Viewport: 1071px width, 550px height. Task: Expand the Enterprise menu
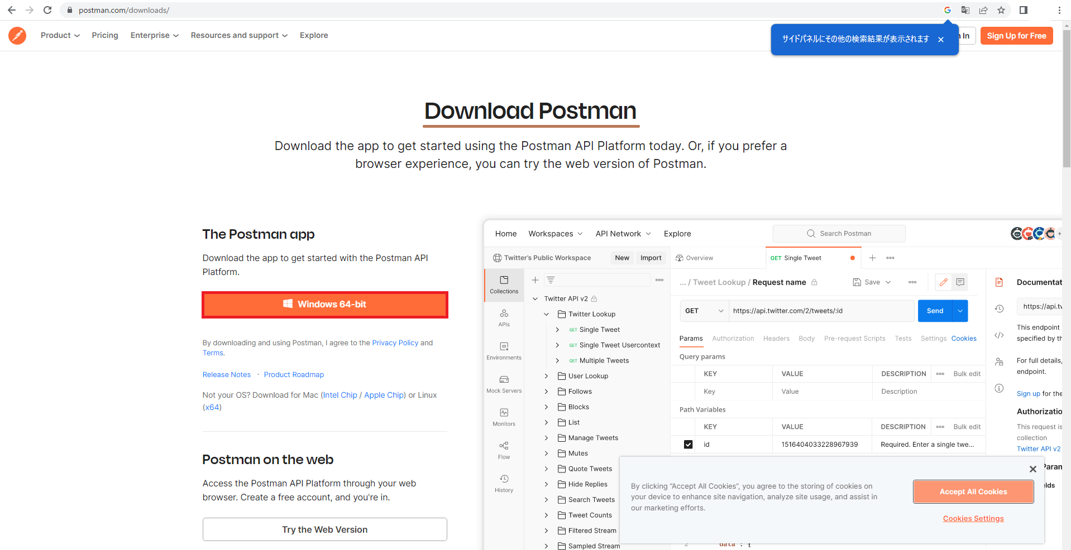(x=155, y=35)
